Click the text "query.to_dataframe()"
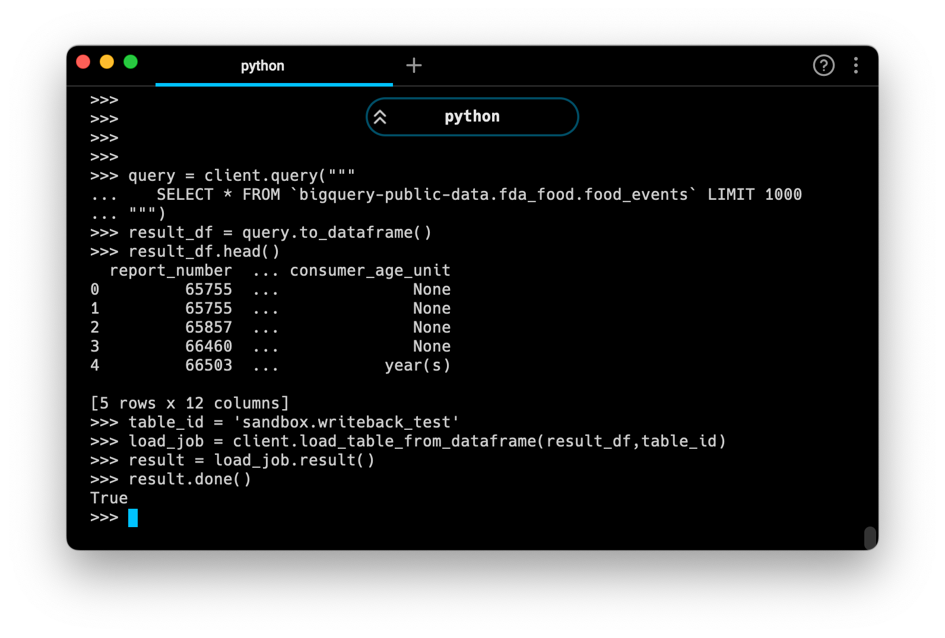This screenshot has width=945, height=638. click(x=337, y=232)
